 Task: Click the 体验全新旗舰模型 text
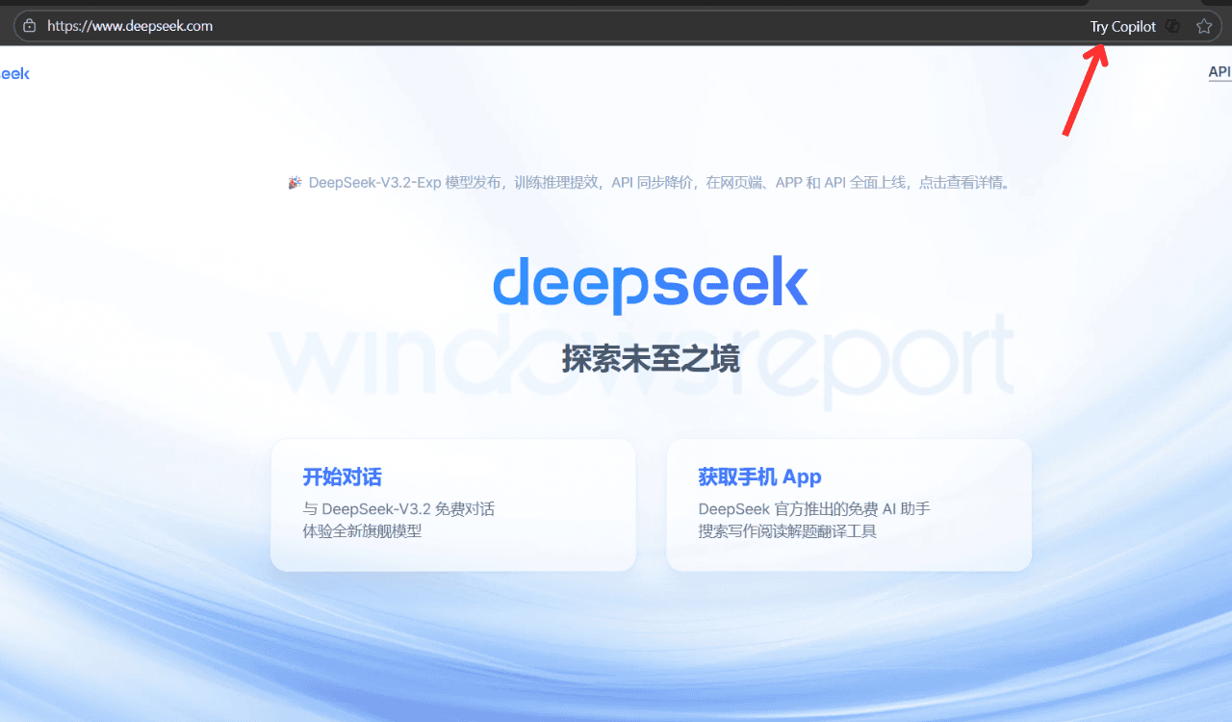coord(362,530)
